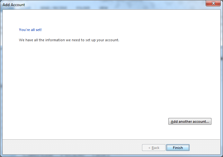Viewport: 223px width, 157px height.
Task: Click the less-than arrow on Back button
Action: [x=149, y=148]
